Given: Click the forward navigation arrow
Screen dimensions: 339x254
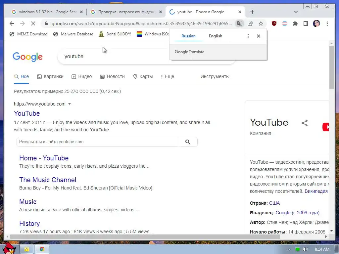Looking at the screenshot, I should (23, 23).
